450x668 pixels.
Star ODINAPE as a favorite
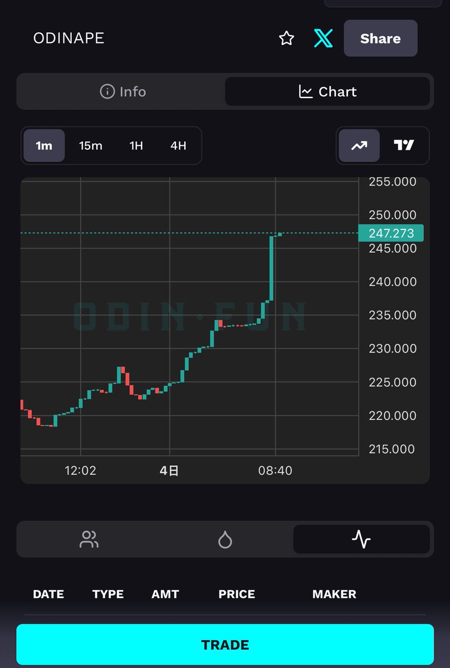(x=286, y=38)
